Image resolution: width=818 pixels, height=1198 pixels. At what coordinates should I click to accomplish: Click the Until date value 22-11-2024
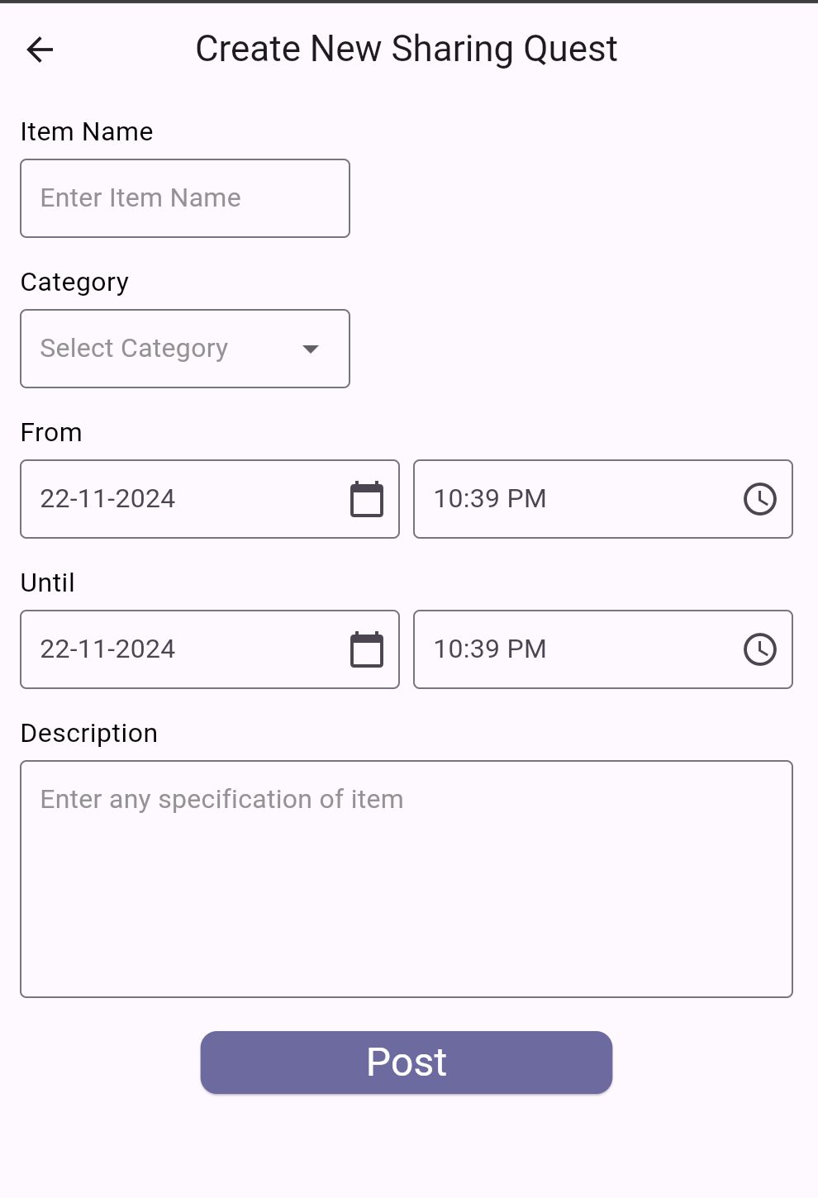click(108, 649)
